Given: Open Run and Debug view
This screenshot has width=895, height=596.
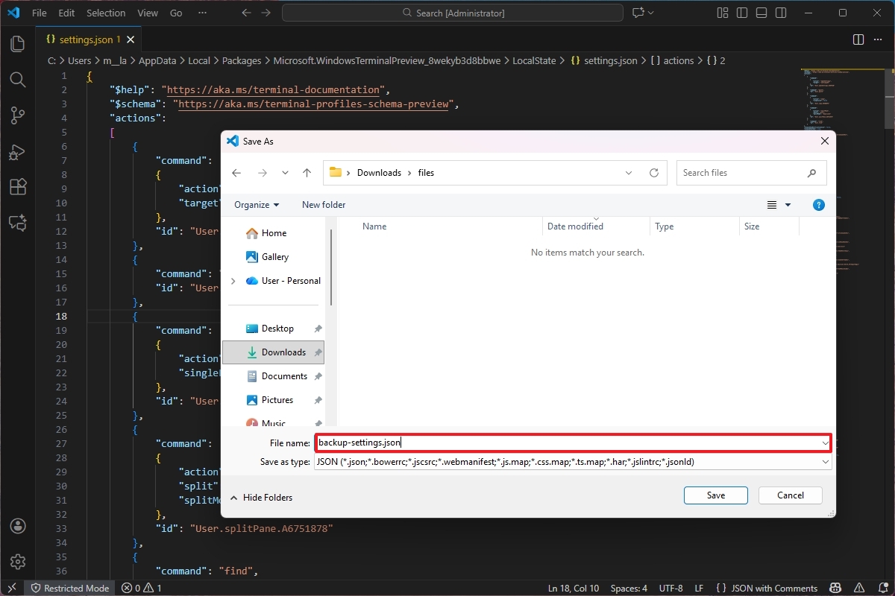Looking at the screenshot, I should click(x=18, y=152).
